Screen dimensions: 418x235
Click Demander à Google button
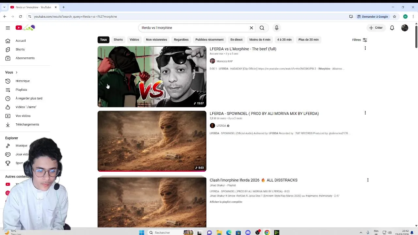(x=373, y=17)
